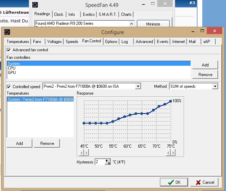Screen dimensions: 226x191
Task: Remove the selected fan controller
Action: click(x=205, y=75)
